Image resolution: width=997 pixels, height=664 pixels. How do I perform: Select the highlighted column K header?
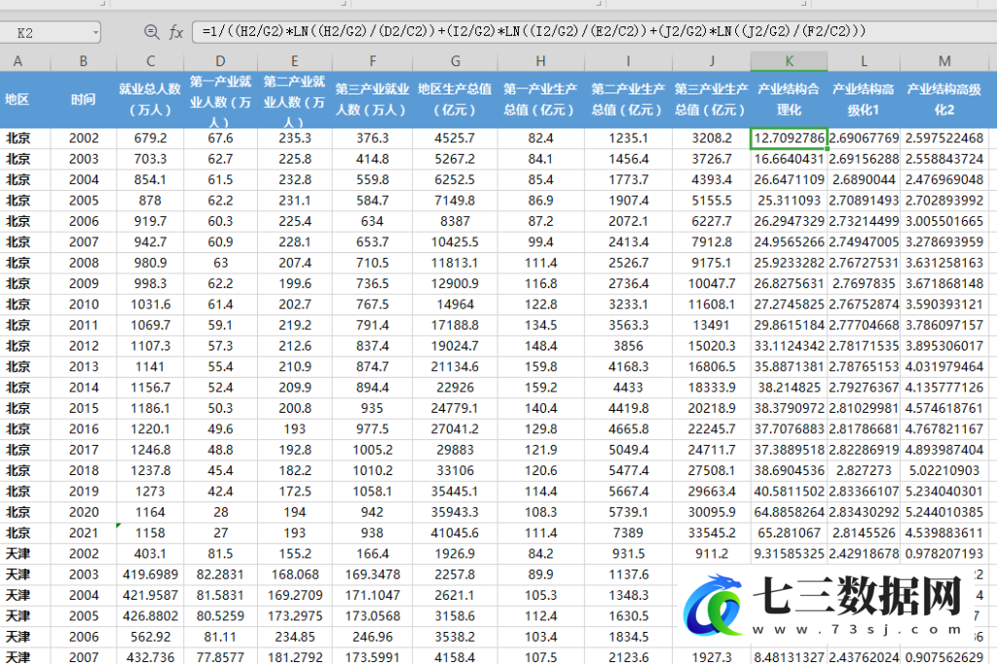click(x=789, y=61)
